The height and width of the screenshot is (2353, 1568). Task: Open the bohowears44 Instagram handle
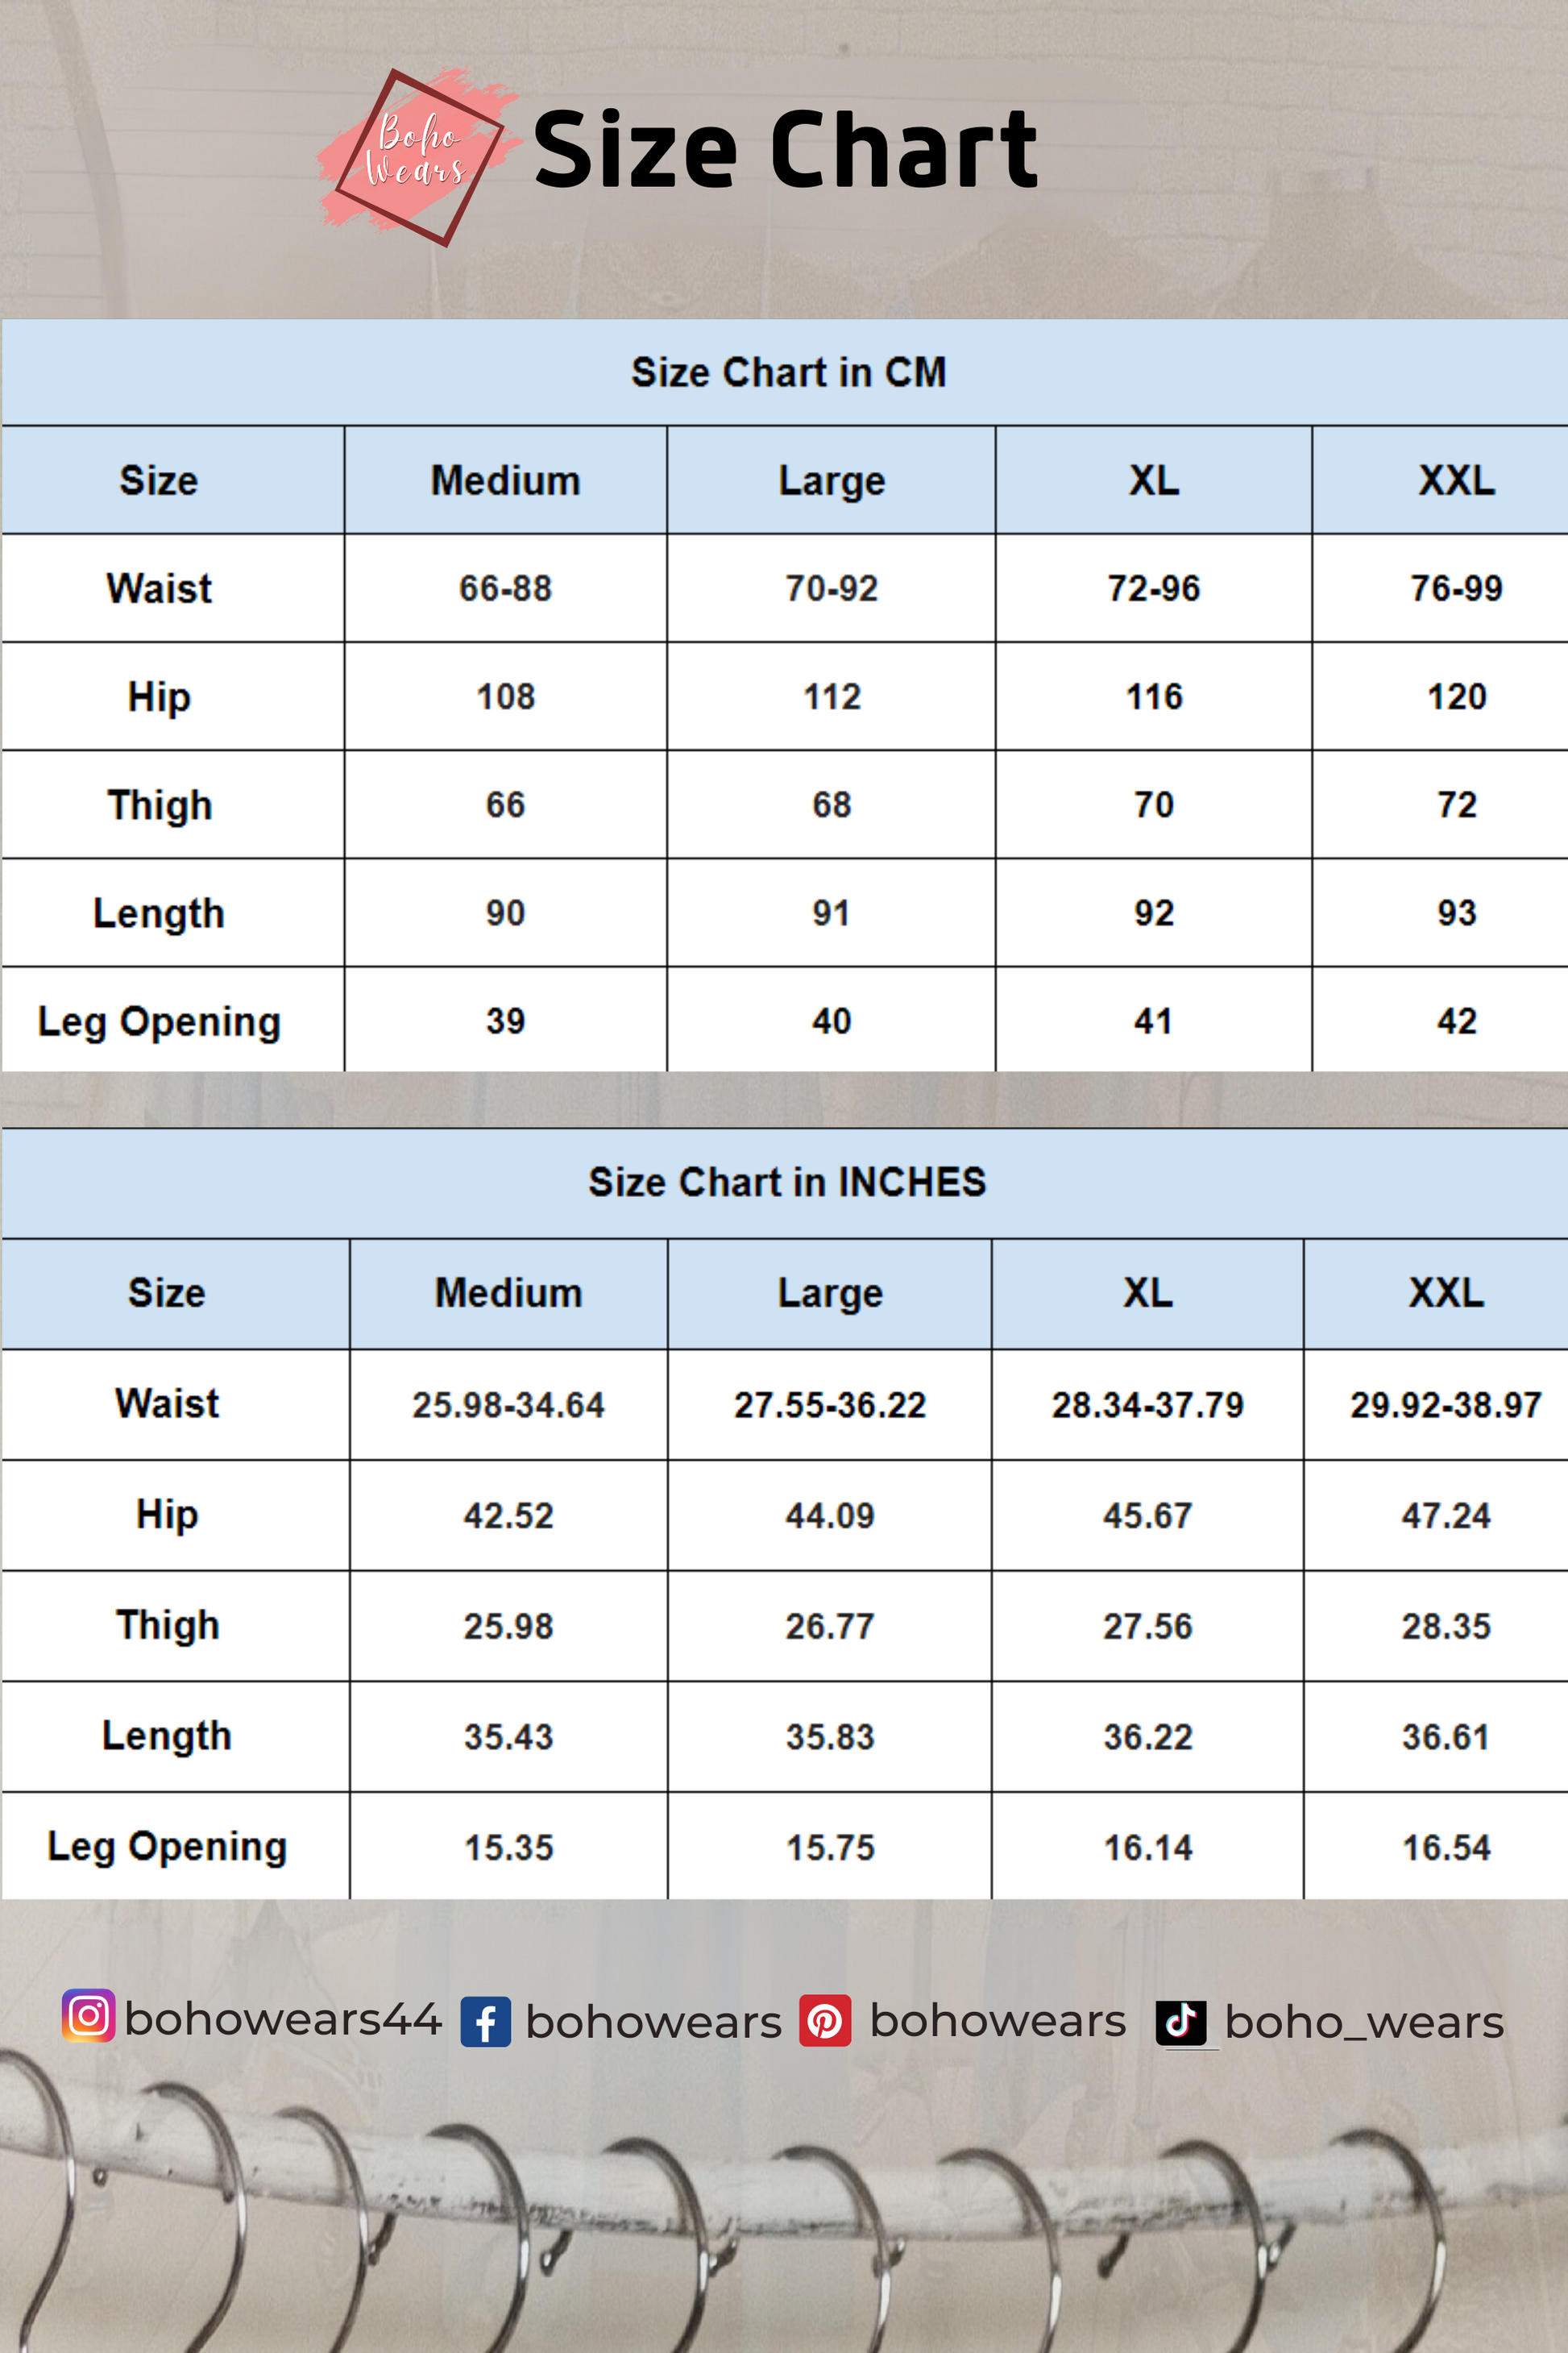[283, 2018]
